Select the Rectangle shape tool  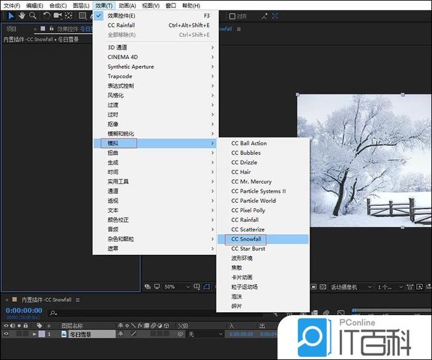[x=82, y=16]
